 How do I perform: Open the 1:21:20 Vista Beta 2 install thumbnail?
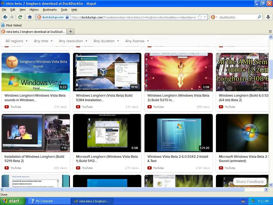click(x=178, y=133)
